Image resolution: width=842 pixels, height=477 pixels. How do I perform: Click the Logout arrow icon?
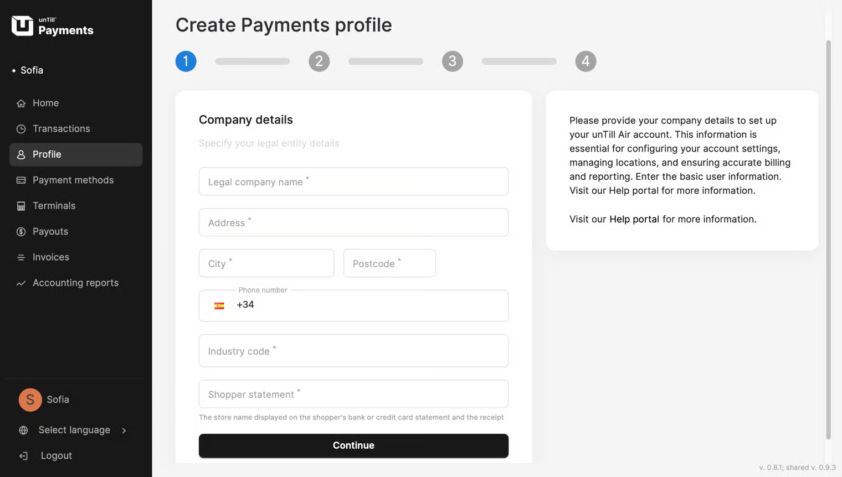(23, 456)
